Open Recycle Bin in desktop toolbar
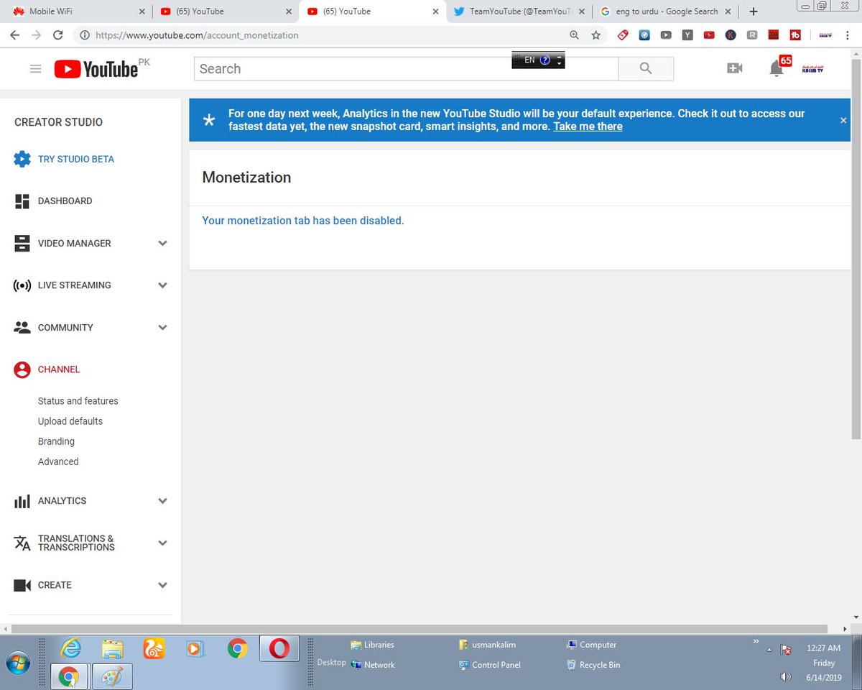The height and width of the screenshot is (690, 862). pos(593,665)
